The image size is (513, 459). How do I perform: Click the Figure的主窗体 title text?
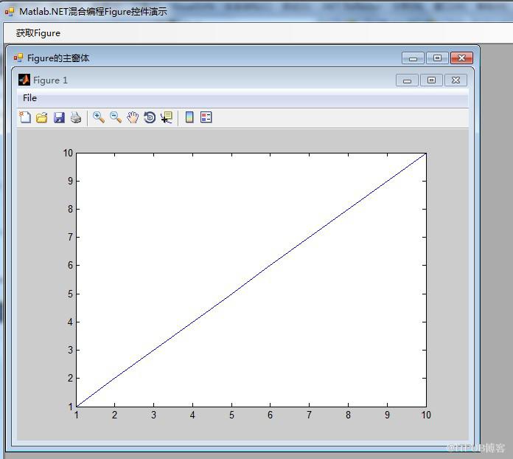[58, 58]
